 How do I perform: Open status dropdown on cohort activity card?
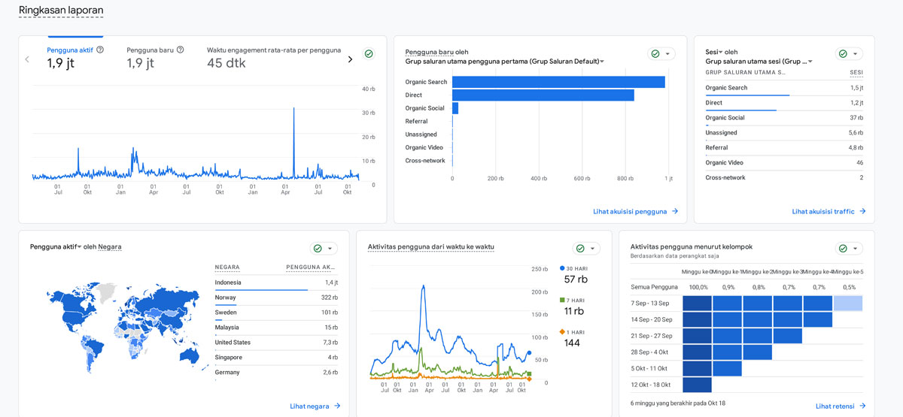click(855, 249)
